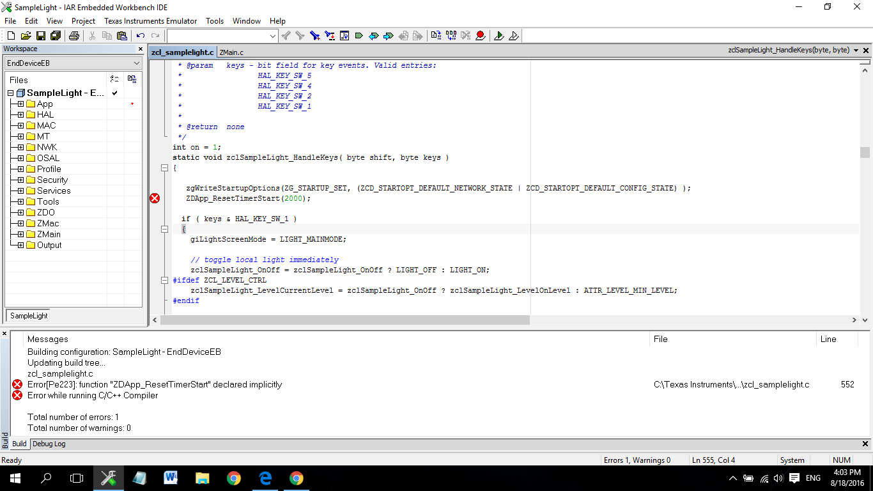Expand the ZDO folder
Image resolution: width=873 pixels, height=491 pixels.
pyautogui.click(x=20, y=213)
